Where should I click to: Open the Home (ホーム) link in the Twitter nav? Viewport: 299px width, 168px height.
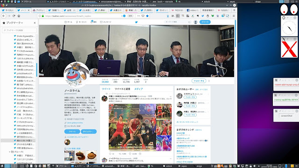click(x=68, y=22)
